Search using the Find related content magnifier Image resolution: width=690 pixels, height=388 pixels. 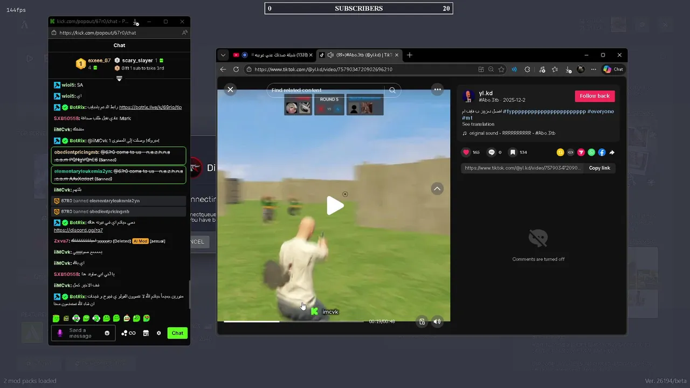[x=392, y=90]
